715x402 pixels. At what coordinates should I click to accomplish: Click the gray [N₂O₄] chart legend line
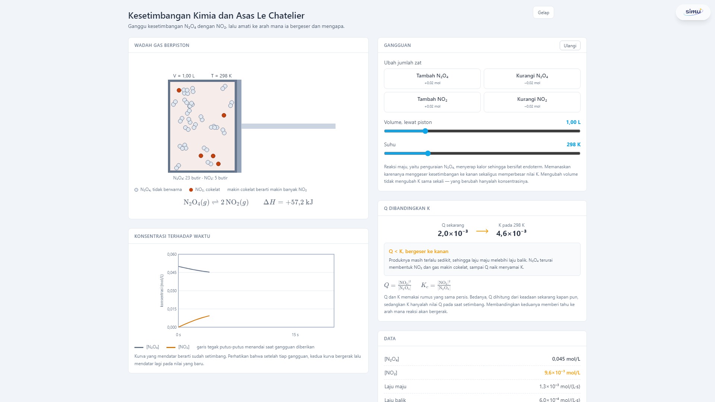pyautogui.click(x=139, y=347)
